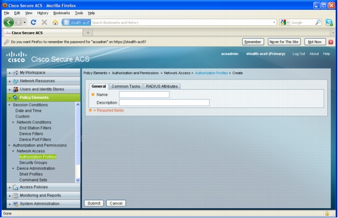Click the Submit button

point(94,203)
